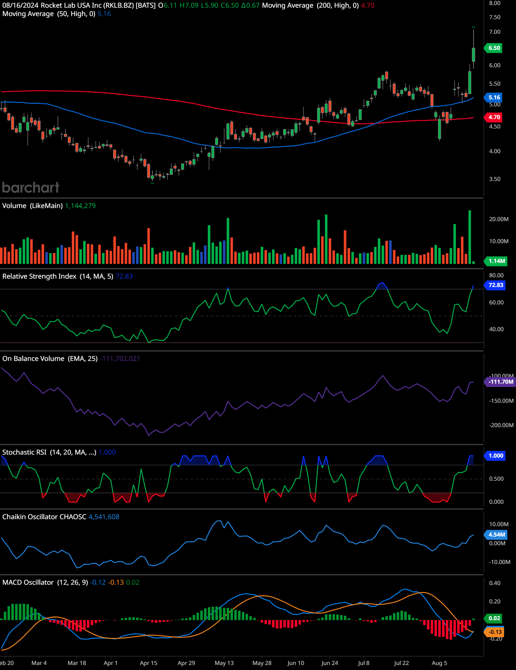516x670 pixels.
Task: Click the green 0.02 MACD histogram tag
Action: tap(494, 618)
